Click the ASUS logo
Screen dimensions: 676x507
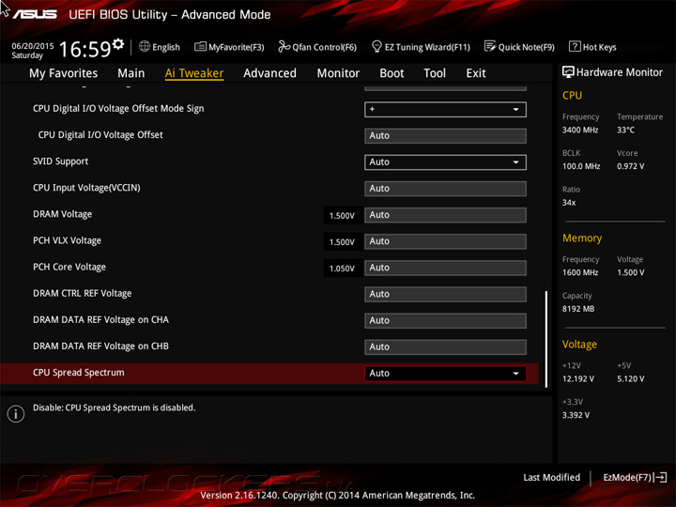(x=35, y=14)
